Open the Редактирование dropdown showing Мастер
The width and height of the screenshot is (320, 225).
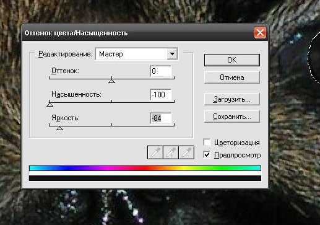pos(136,54)
